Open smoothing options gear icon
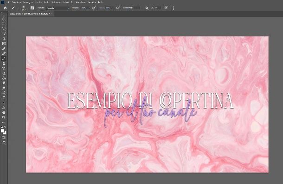This screenshot has height=184, width=283. point(147,8)
